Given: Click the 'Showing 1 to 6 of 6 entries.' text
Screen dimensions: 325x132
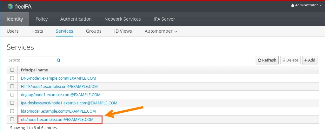Looking at the screenshot, I should [34, 128].
